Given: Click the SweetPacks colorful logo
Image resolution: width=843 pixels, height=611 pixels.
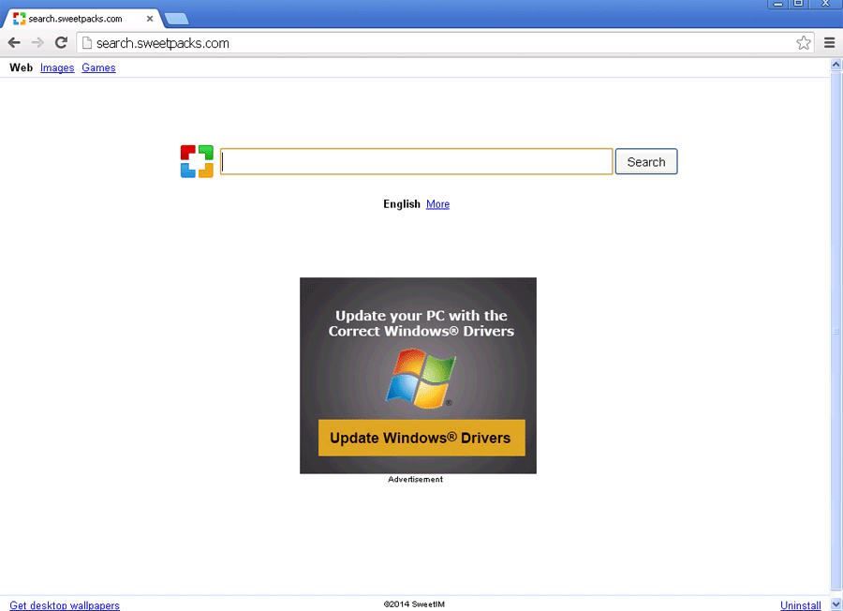Looking at the screenshot, I should pyautogui.click(x=197, y=161).
